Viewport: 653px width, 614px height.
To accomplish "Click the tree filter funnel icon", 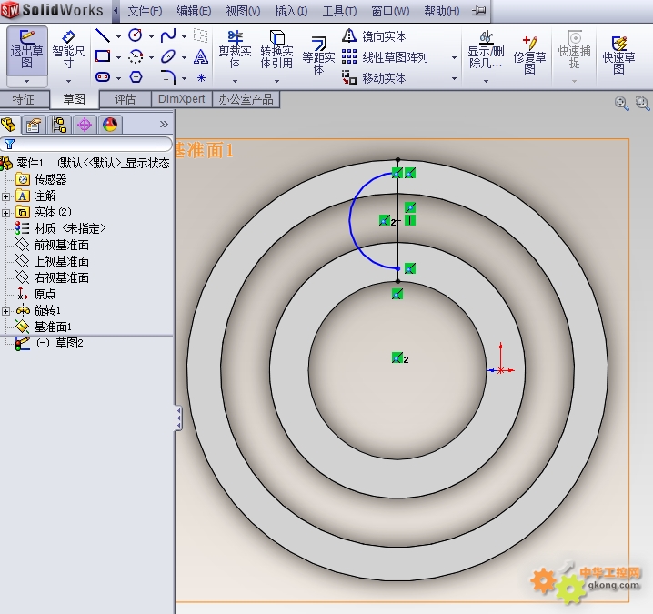I will coord(9,144).
